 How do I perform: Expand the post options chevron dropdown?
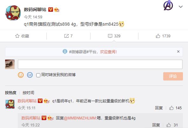tap(181, 7)
